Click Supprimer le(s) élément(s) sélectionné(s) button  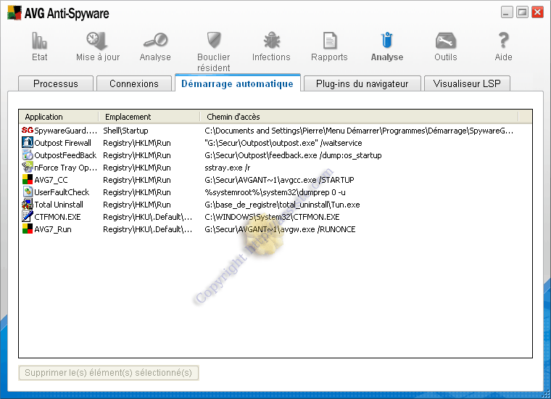pos(109,373)
